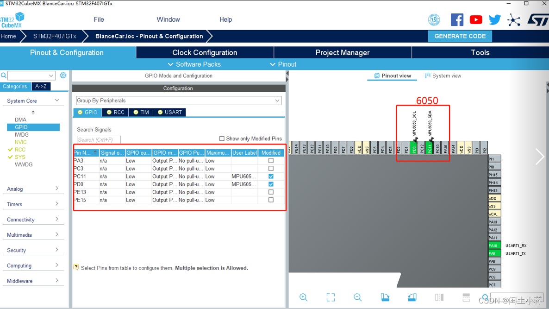Click the GENERATE CODE button
549x309 pixels.
pyautogui.click(x=460, y=36)
